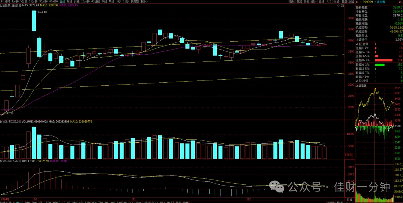Screen dimensions: 403x203
Task: Toggle the 多股 multi-stock view
Action: click(307, 1)
